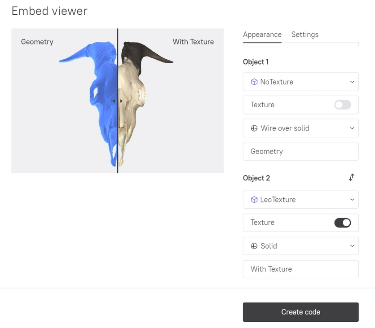The height and width of the screenshot is (328, 375).
Task: Disable Texture toggle for Object 2
Action: tap(343, 223)
